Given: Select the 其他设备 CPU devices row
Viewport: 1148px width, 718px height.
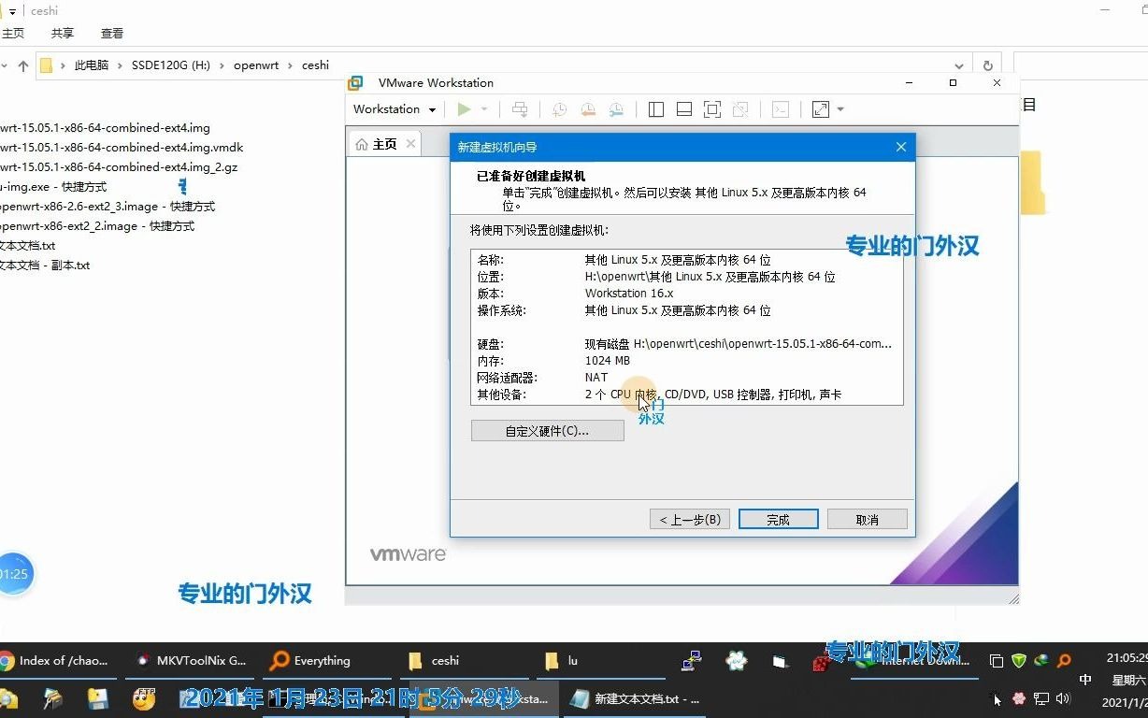Looking at the screenshot, I should [x=687, y=395].
